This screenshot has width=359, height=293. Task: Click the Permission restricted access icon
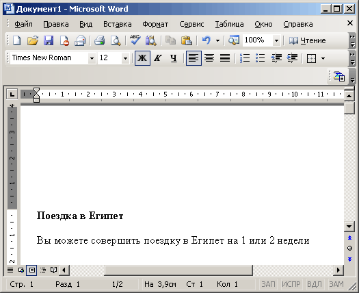[x=64, y=41]
